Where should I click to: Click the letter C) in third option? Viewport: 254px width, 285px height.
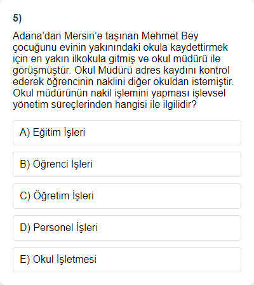point(25,196)
